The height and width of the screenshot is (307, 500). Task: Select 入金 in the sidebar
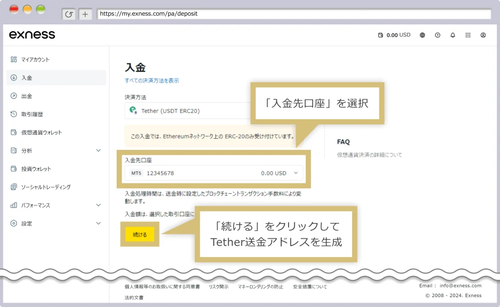[x=56, y=78]
